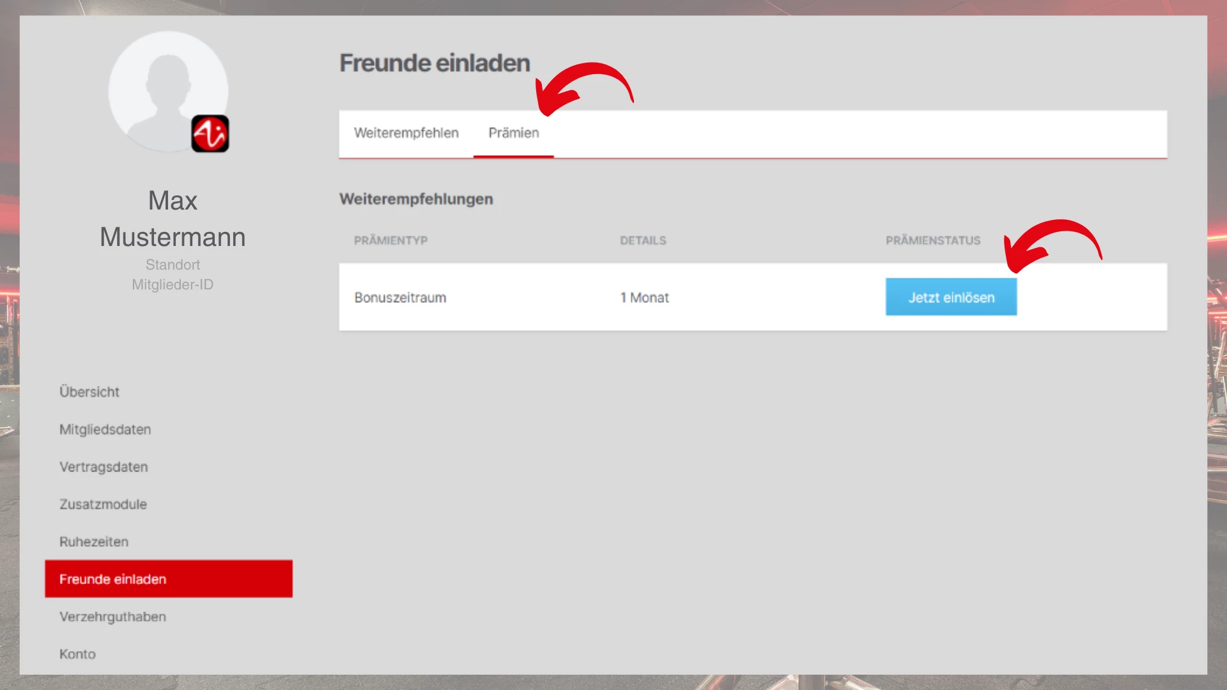Click the DETAILS column header

[643, 240]
